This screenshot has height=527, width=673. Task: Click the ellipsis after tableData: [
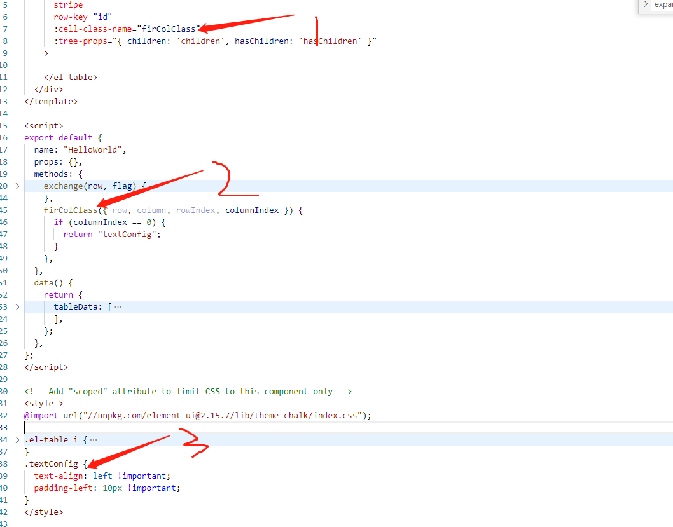coord(118,307)
